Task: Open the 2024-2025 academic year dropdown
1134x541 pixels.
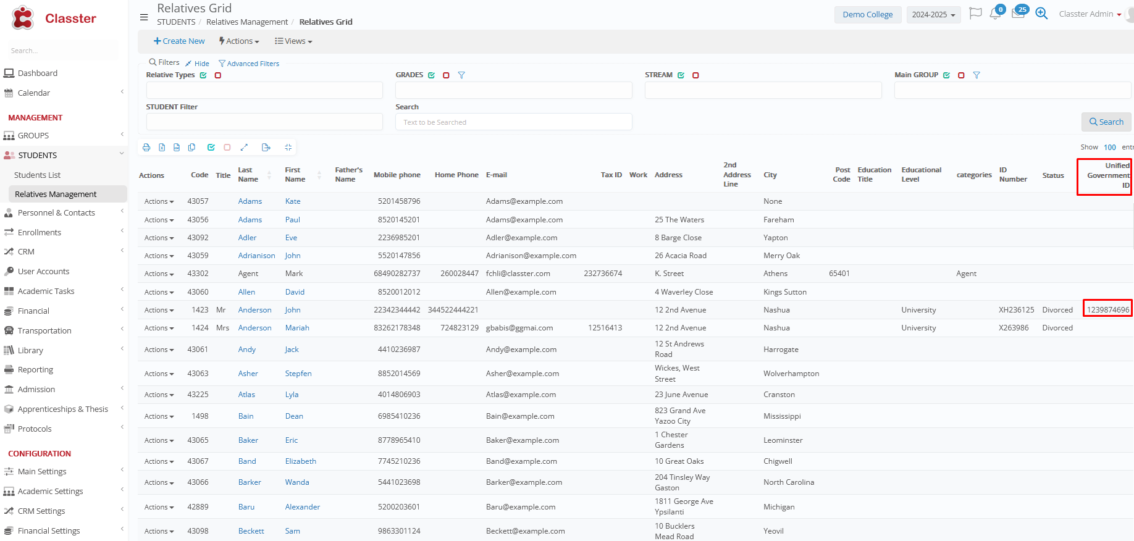Action: tap(933, 15)
